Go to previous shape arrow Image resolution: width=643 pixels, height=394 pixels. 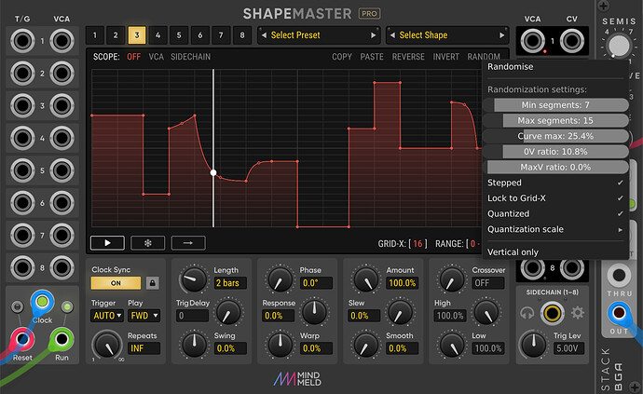(392, 35)
